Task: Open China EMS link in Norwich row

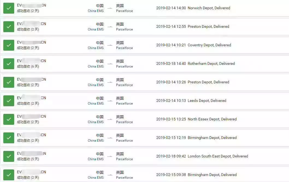Action: 96,11
